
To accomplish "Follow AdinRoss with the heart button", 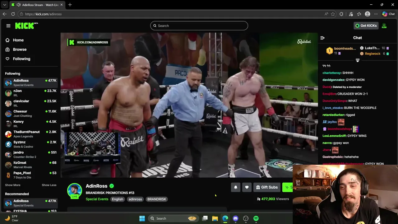I will click(x=247, y=187).
